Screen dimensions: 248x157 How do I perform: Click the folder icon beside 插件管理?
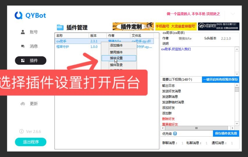pyautogui.click(x=60, y=27)
